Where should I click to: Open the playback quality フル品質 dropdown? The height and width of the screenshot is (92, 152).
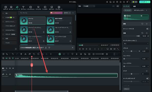pyautogui.click(x=89, y=6)
